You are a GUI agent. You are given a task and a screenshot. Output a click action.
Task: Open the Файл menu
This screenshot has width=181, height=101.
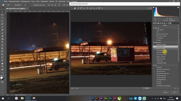click(6, 1)
